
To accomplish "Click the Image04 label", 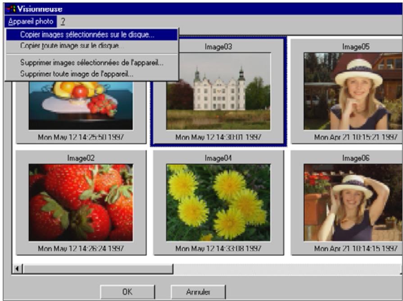I will pos(218,158).
